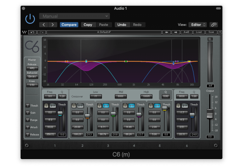Solo band 6 with its S button
243x167 pixels.
(x=178, y=106)
